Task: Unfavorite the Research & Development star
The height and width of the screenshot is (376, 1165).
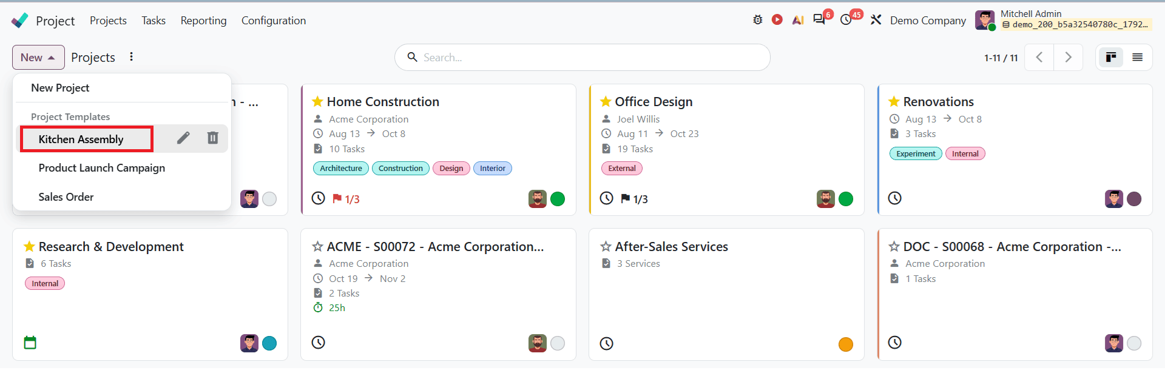Action: coord(29,246)
